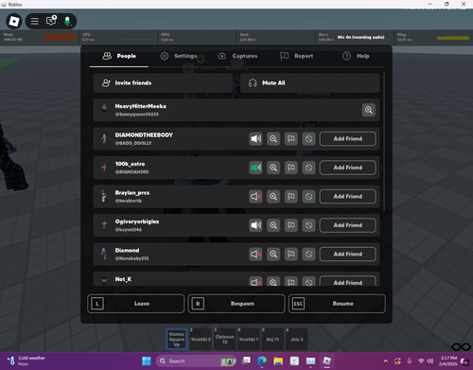Image resolution: width=473 pixels, height=370 pixels.
Task: Click the taskbar Search box
Action: pyautogui.click(x=196, y=361)
